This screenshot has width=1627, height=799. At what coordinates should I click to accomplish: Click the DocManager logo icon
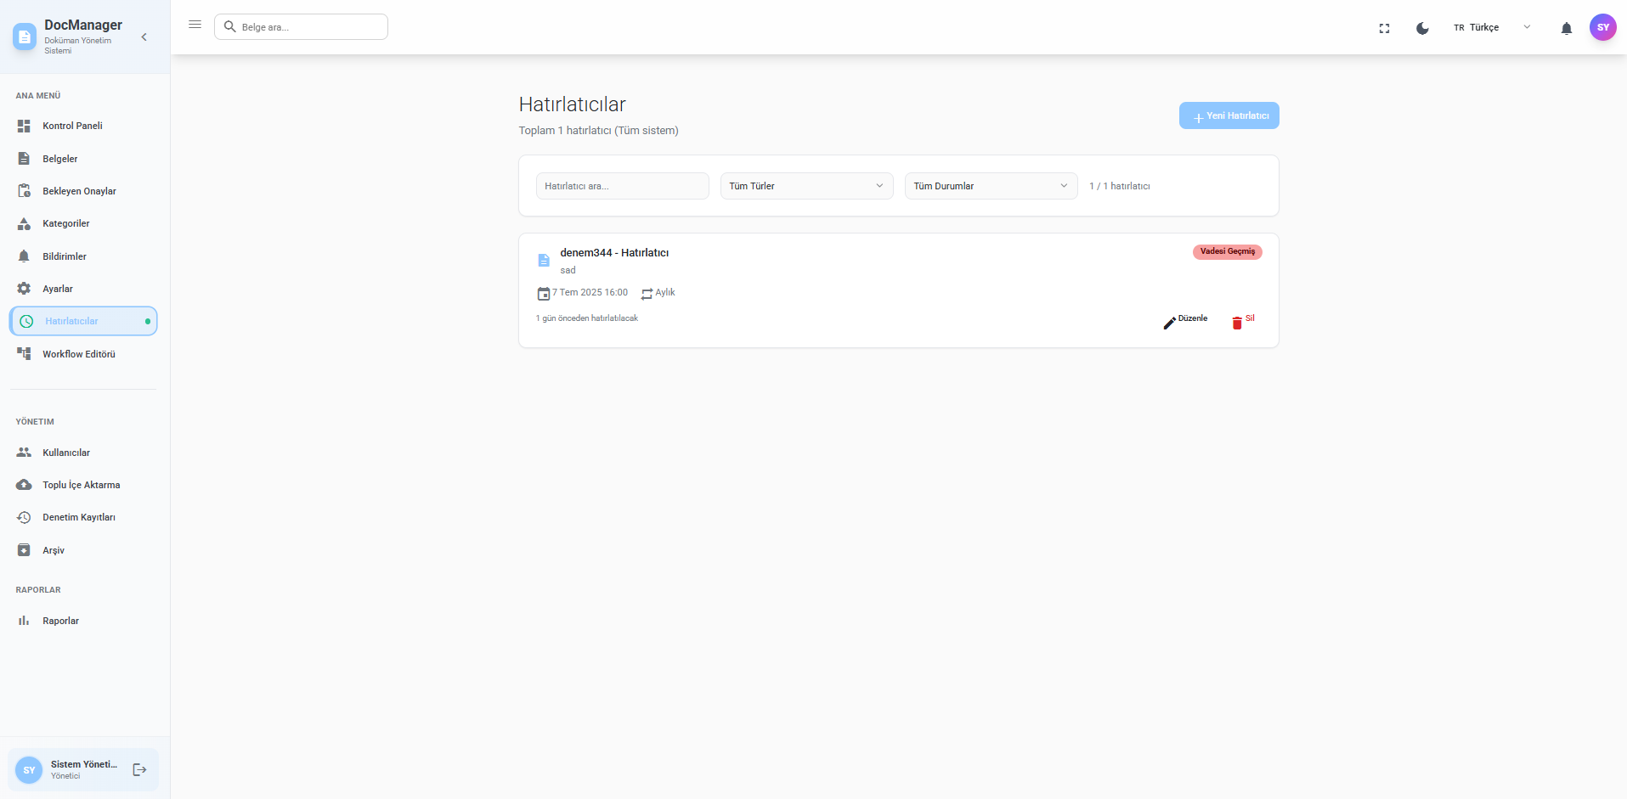[x=25, y=37]
